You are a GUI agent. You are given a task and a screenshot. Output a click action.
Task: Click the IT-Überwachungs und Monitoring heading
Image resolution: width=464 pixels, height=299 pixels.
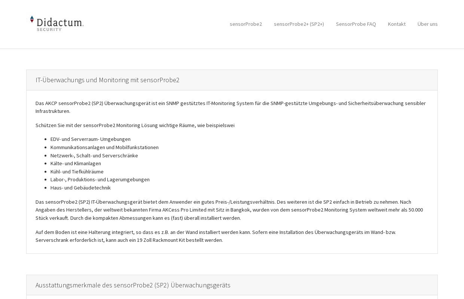point(107,80)
